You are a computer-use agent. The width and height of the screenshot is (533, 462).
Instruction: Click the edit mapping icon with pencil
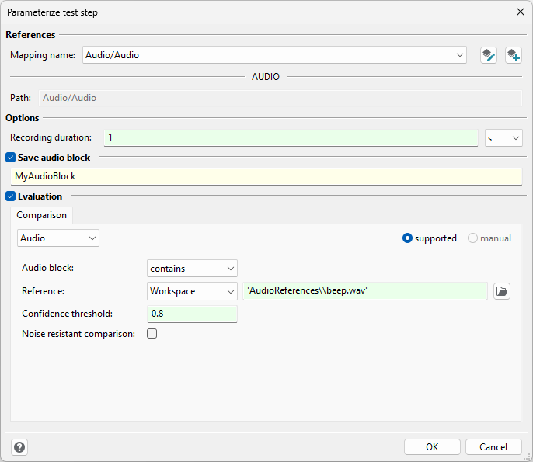pos(489,55)
